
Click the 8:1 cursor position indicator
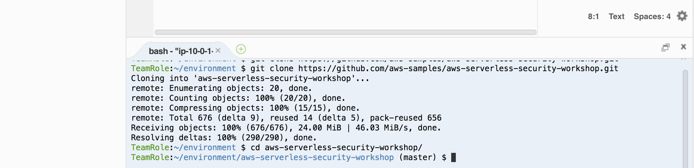click(x=593, y=16)
